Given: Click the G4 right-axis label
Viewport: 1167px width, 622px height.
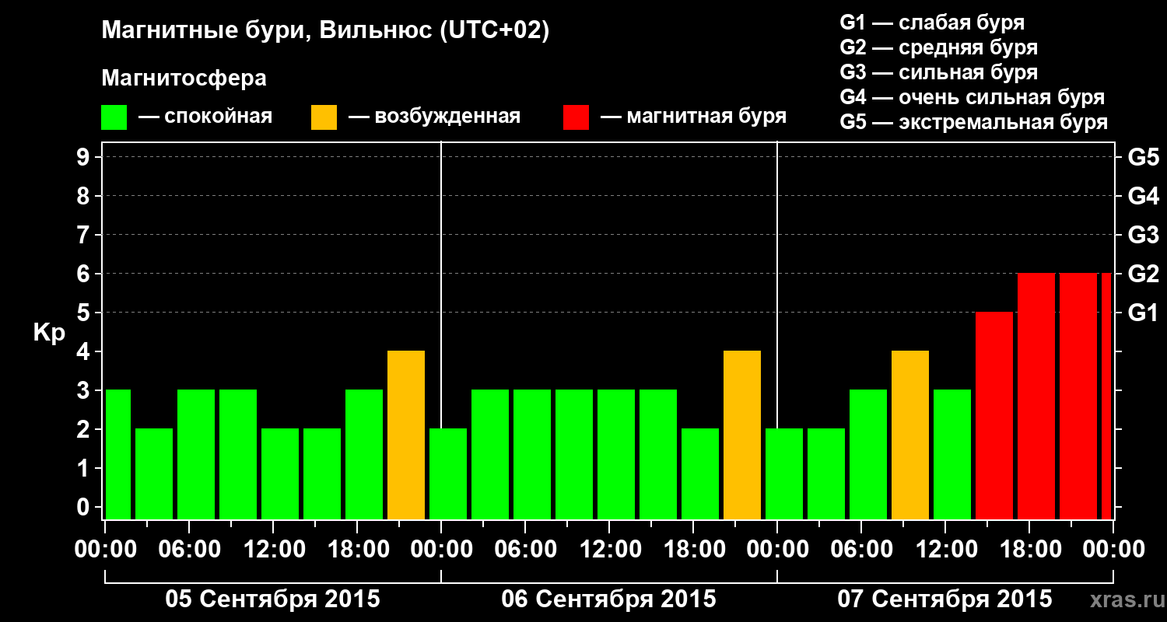Looking at the screenshot, I should coord(1143,196).
